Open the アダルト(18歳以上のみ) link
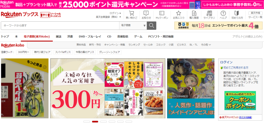The height and width of the screenshot is (123, 264). click(x=247, y=36)
